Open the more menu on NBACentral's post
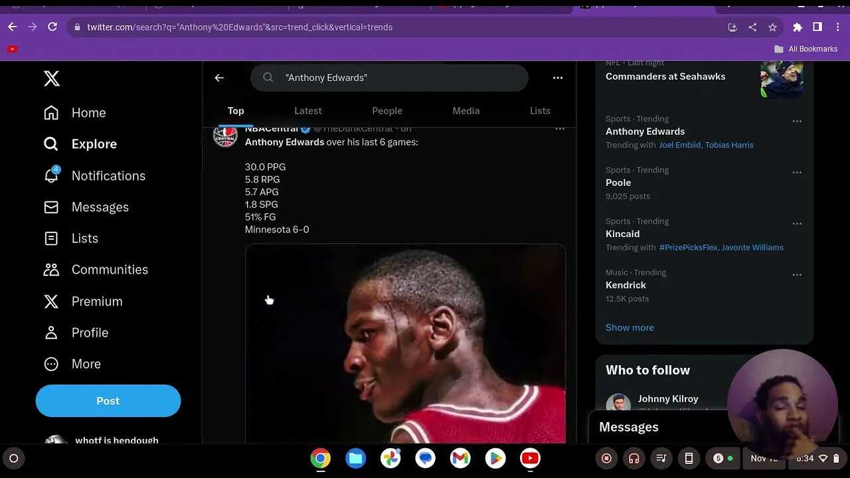This screenshot has width=850, height=478. 560,129
